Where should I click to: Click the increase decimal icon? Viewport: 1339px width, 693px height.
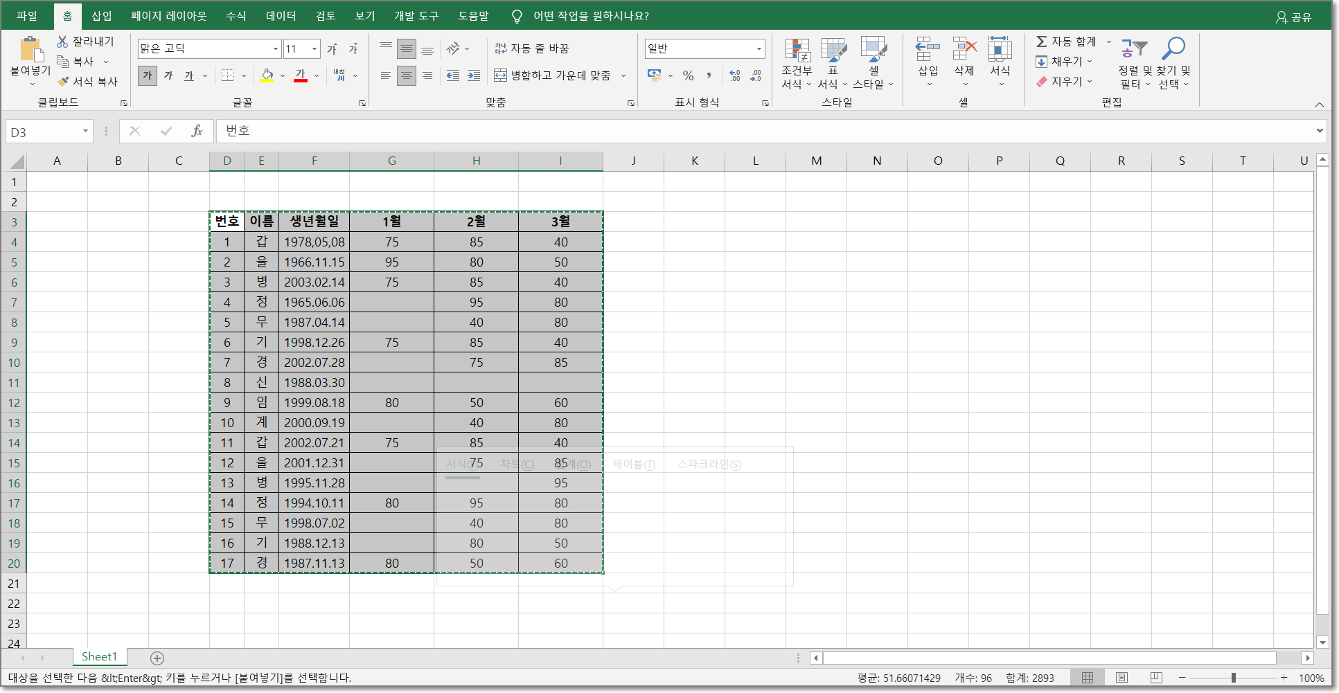[735, 75]
